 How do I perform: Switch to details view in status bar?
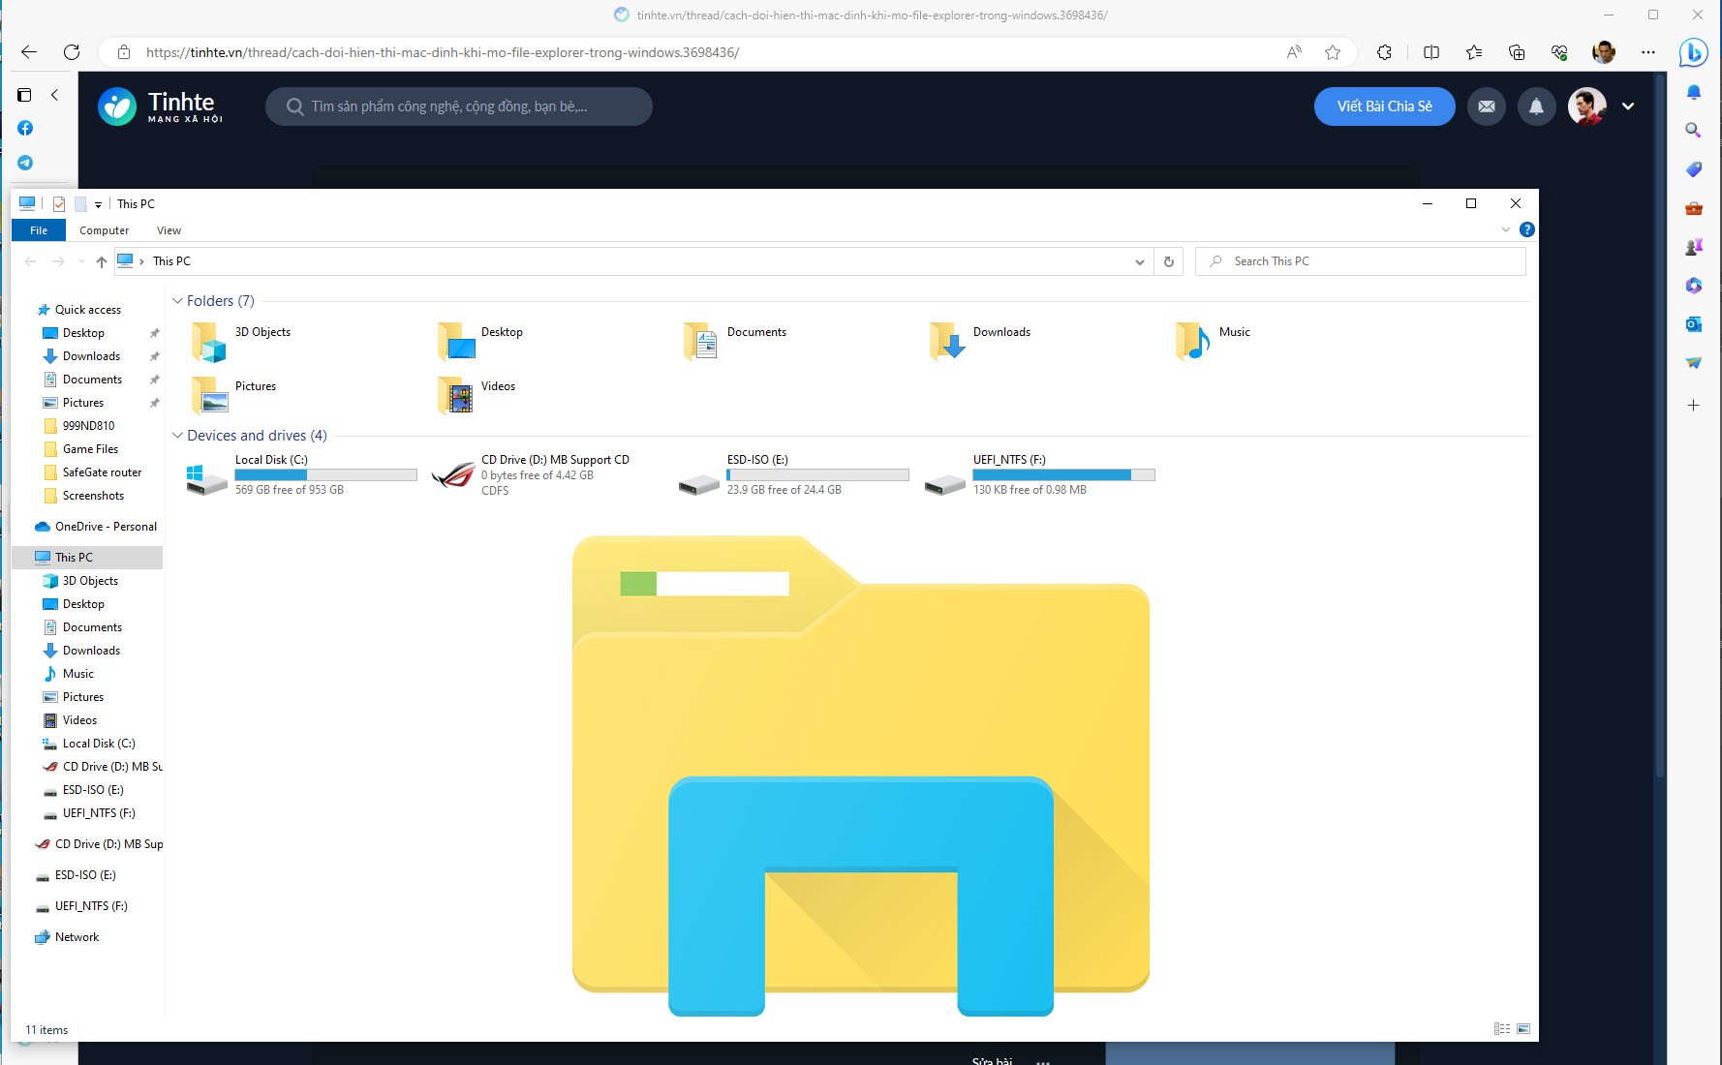pos(1501,1028)
